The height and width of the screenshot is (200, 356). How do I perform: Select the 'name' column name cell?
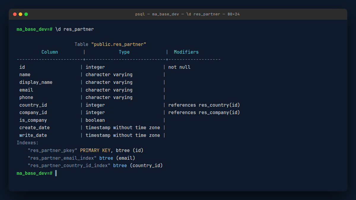[x=25, y=75]
